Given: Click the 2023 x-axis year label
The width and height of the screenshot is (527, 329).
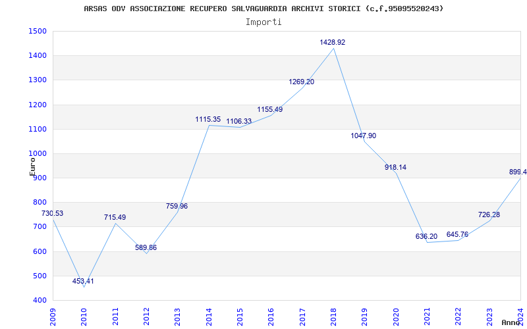Looking at the screenshot, I should pyautogui.click(x=489, y=316).
